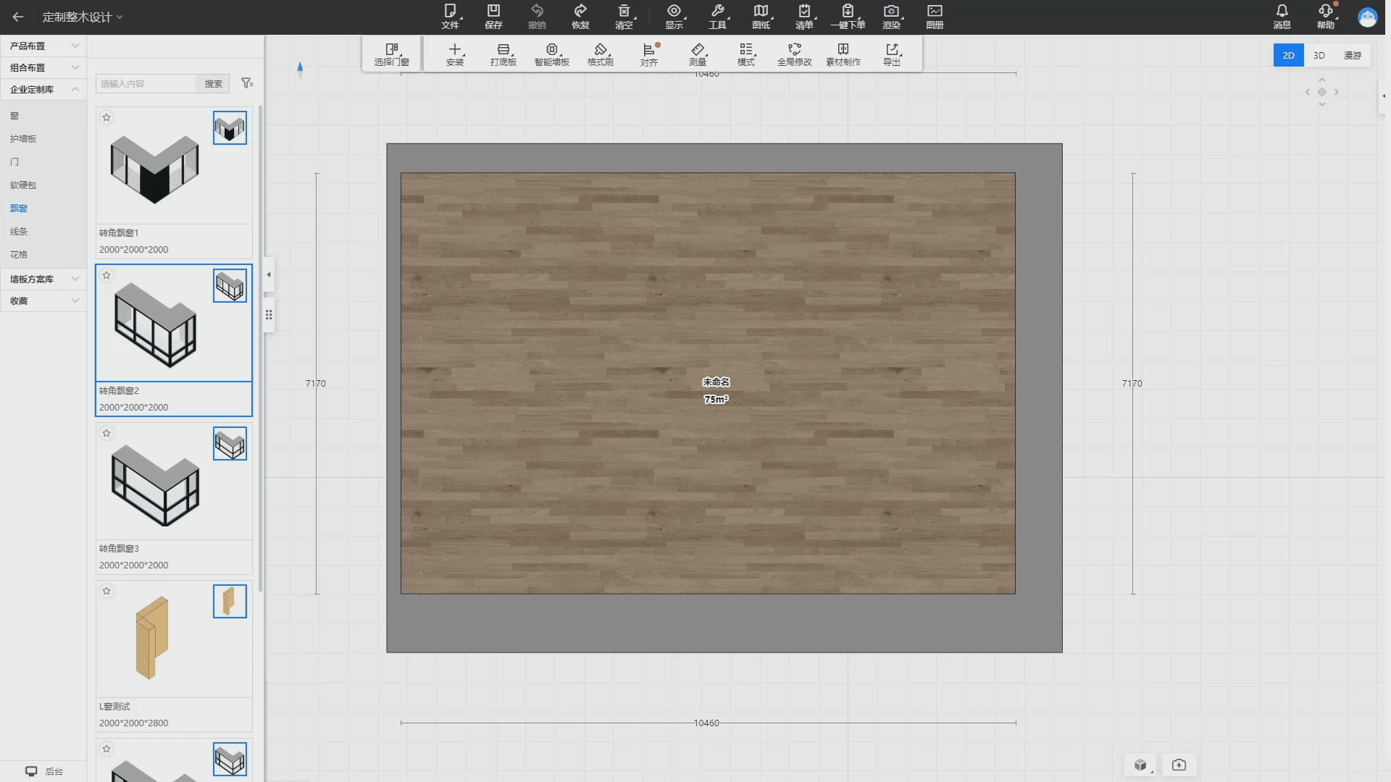Open the 显示 (Display) eye icon
Screen dimensions: 1391x782
674,16
